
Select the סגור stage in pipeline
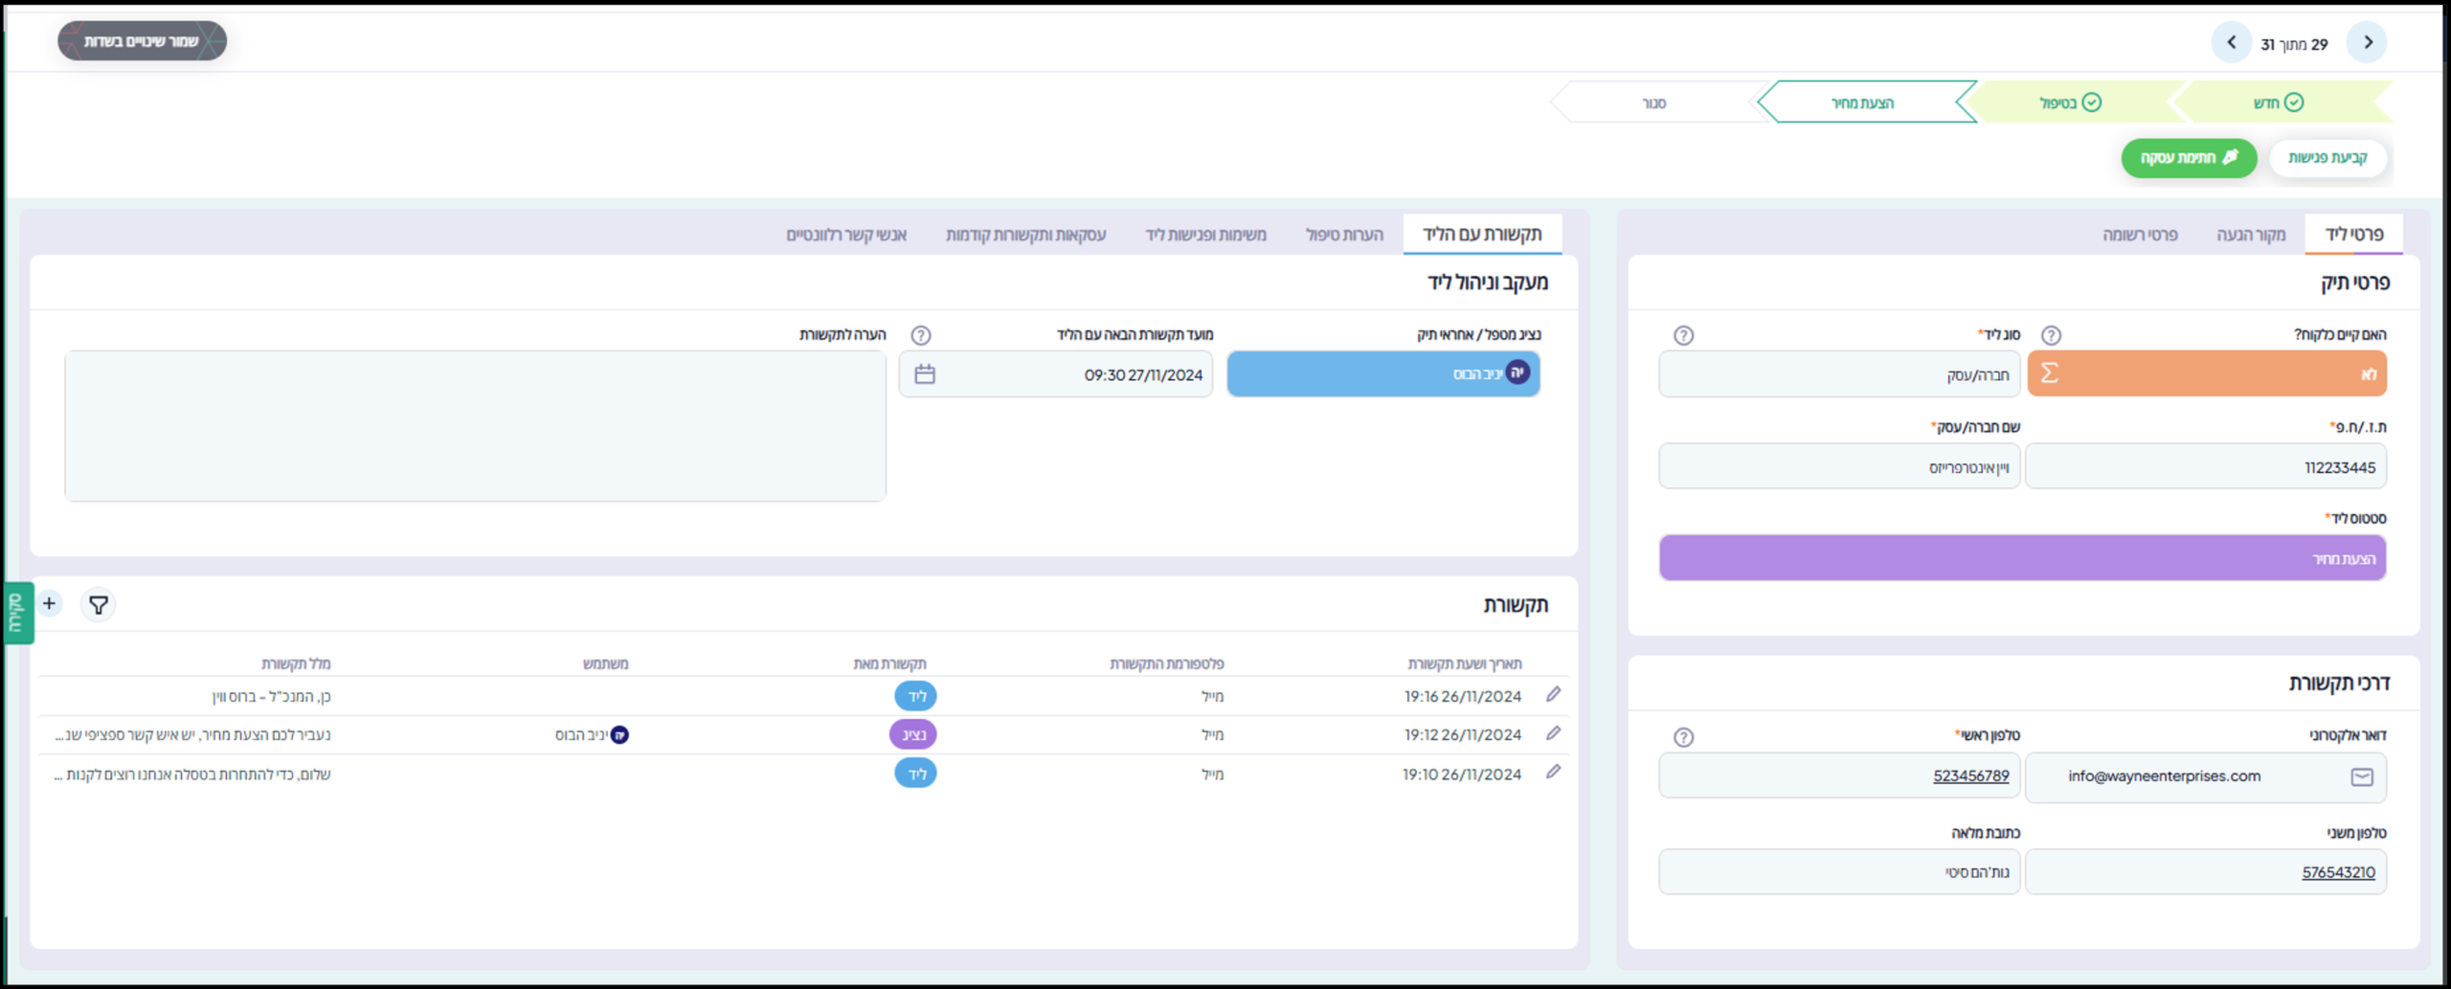pos(1653,102)
